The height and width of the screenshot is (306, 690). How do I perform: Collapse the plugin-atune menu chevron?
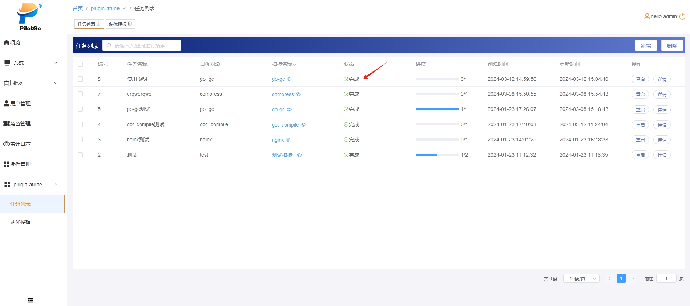pos(56,185)
